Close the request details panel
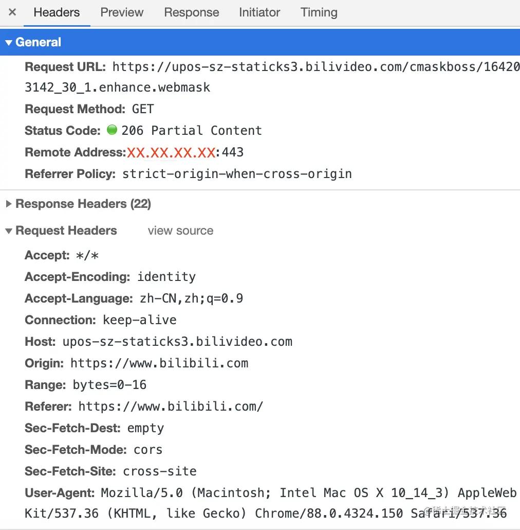Image resolution: width=520 pixels, height=530 pixels. (12, 12)
